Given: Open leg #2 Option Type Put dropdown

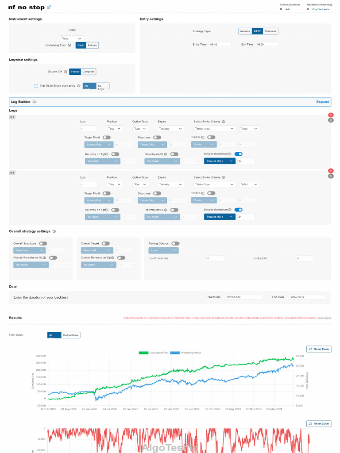Looking at the screenshot, I should [x=141, y=184].
